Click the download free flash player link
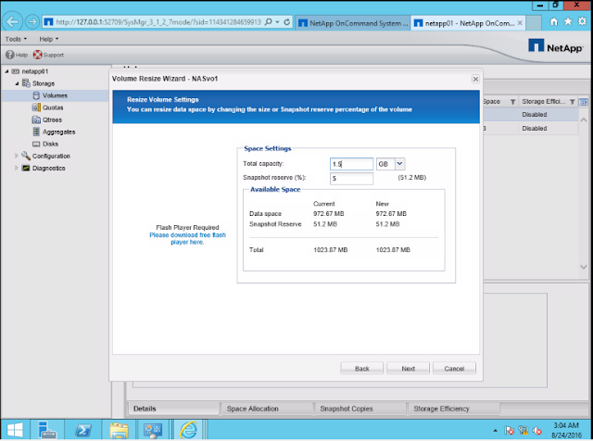The height and width of the screenshot is (441, 593). click(x=187, y=239)
